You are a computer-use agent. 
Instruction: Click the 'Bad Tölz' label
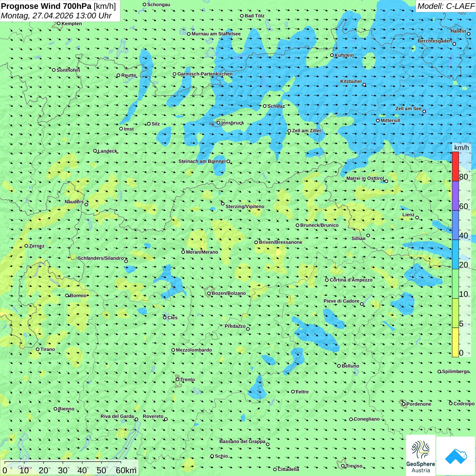pos(255,16)
